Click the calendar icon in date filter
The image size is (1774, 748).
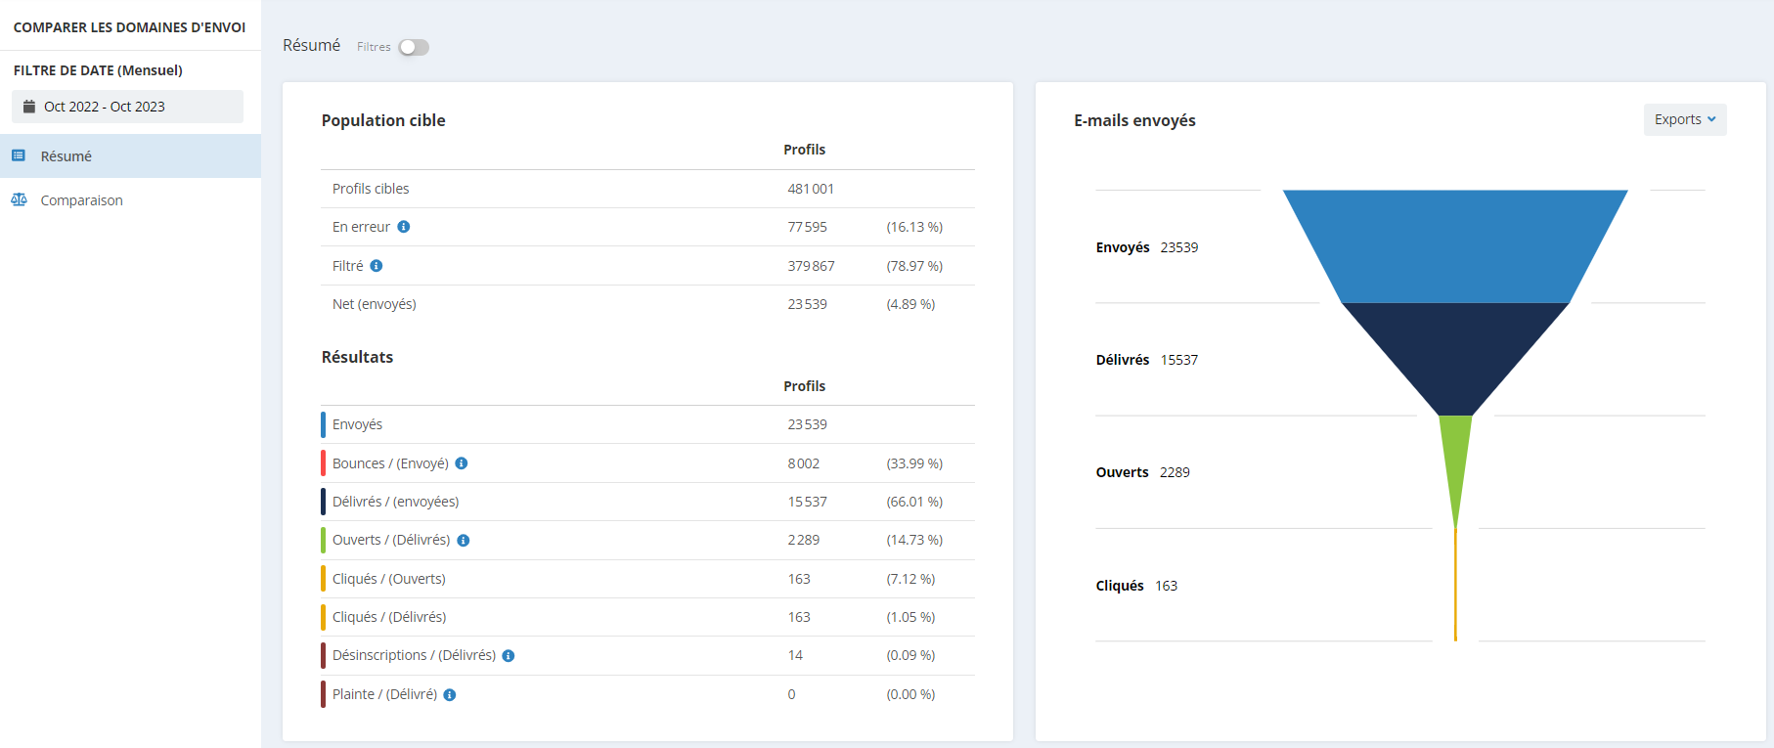click(x=29, y=107)
